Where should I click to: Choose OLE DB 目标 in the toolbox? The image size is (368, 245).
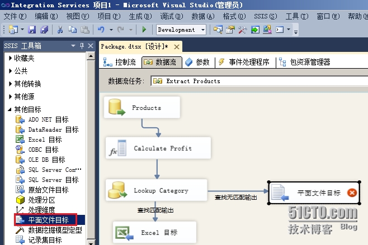coord(40,160)
